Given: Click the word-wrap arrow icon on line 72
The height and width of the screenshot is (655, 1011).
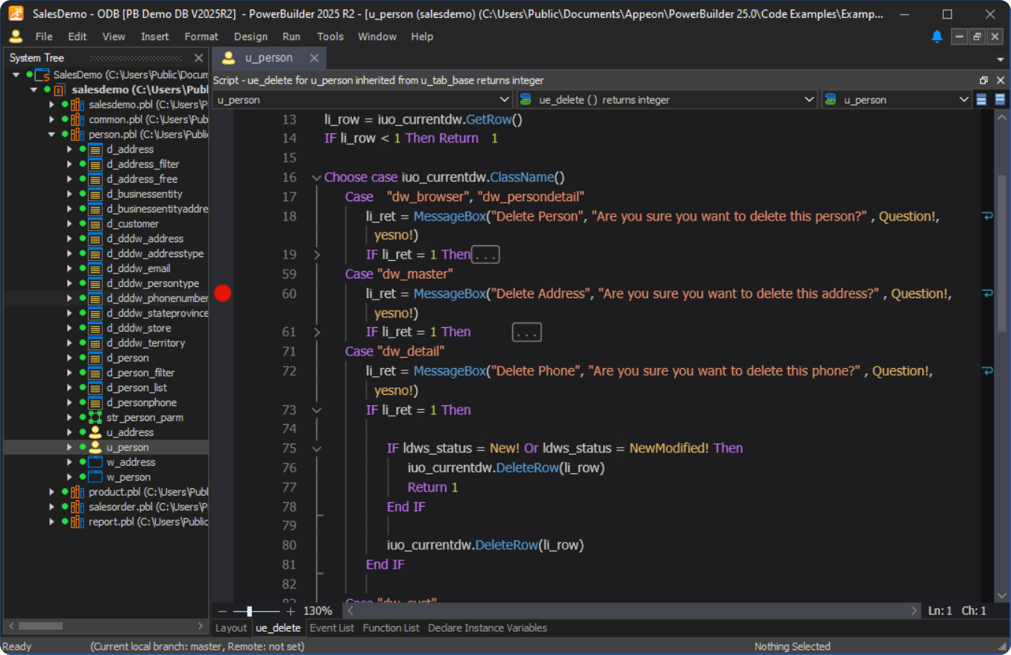Looking at the screenshot, I should pos(988,371).
